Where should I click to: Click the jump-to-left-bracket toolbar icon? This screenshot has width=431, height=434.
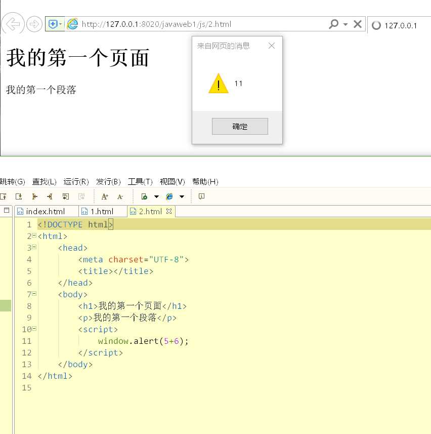pyautogui.click(x=34, y=196)
